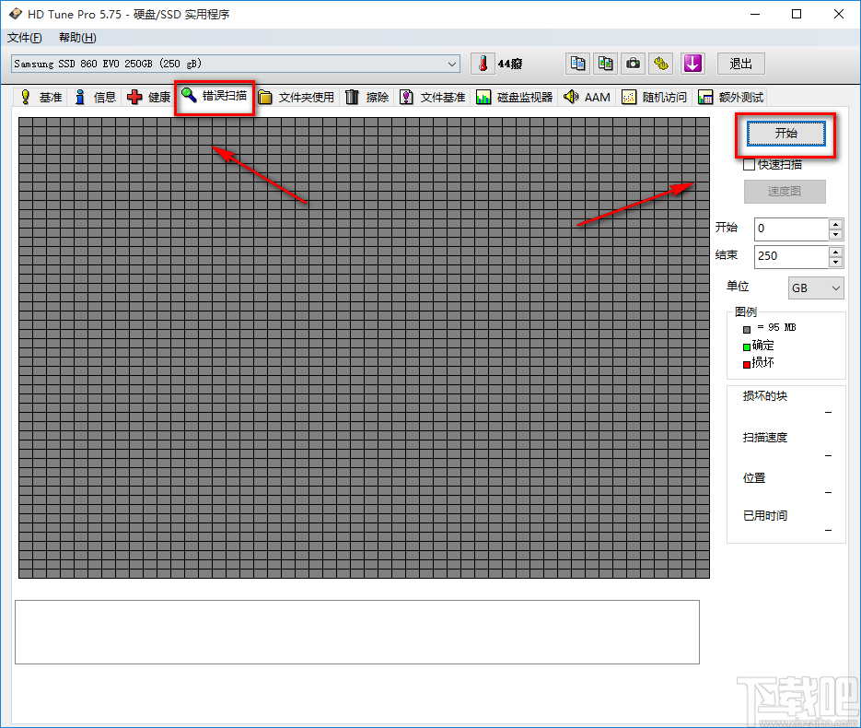Select the 错误扫描 error scan tab
Image resolution: width=861 pixels, height=728 pixels.
(x=215, y=96)
